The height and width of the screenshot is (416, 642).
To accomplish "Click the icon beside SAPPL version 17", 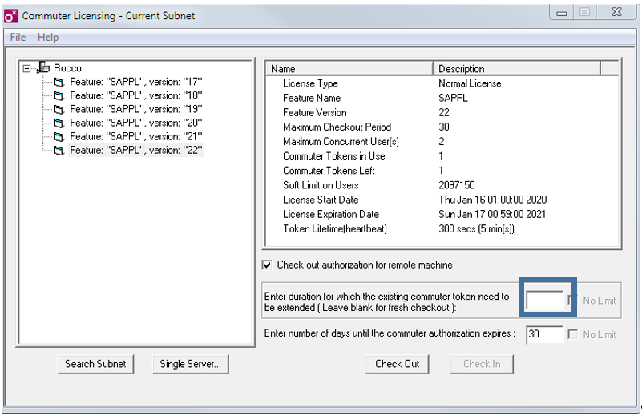I will coord(59,82).
